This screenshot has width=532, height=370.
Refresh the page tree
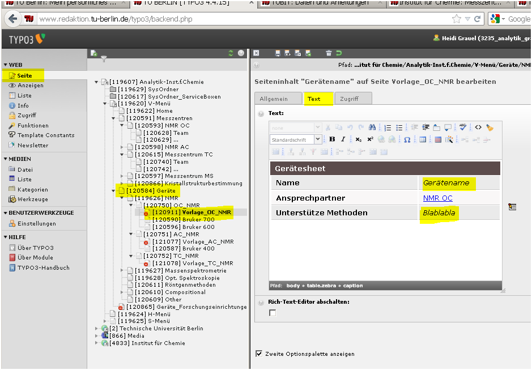tap(231, 53)
